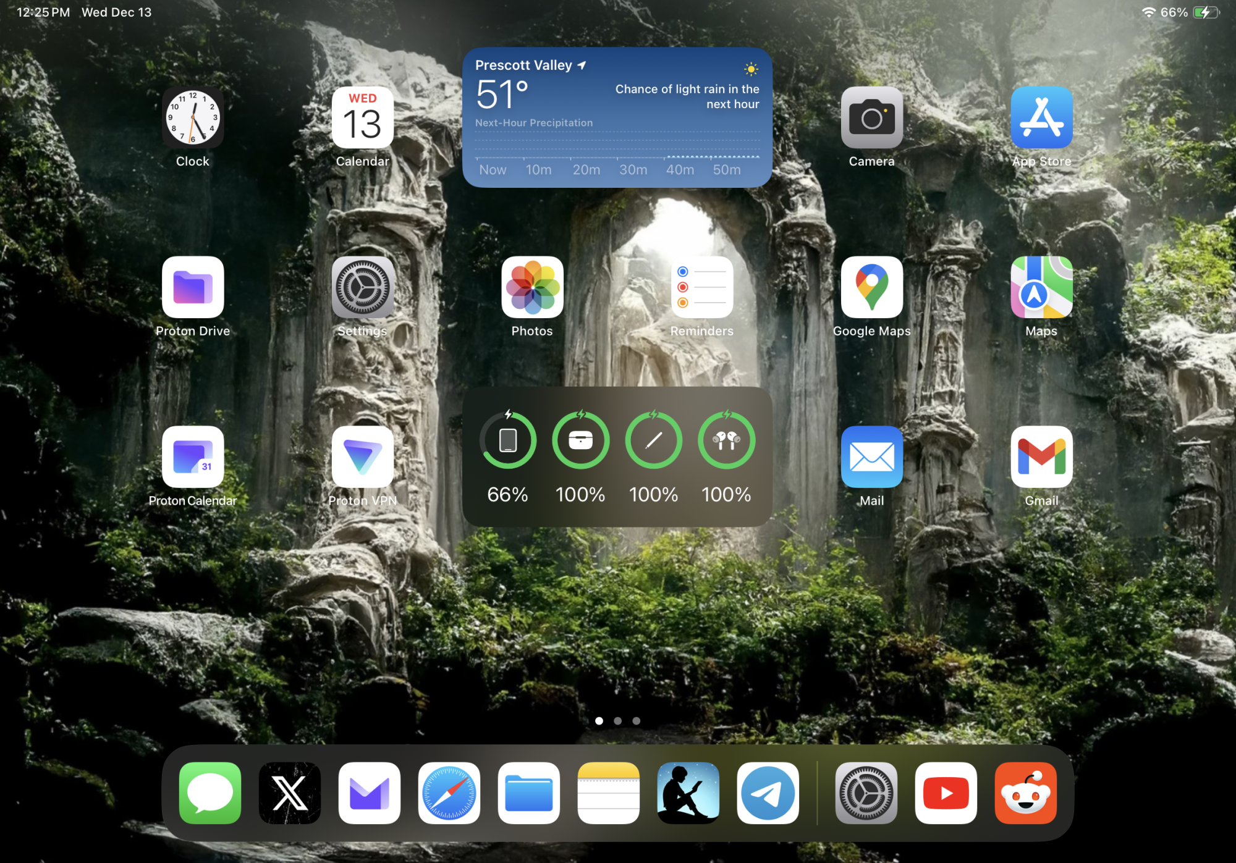The height and width of the screenshot is (863, 1236).
Task: Open the App Store
Action: [1041, 117]
